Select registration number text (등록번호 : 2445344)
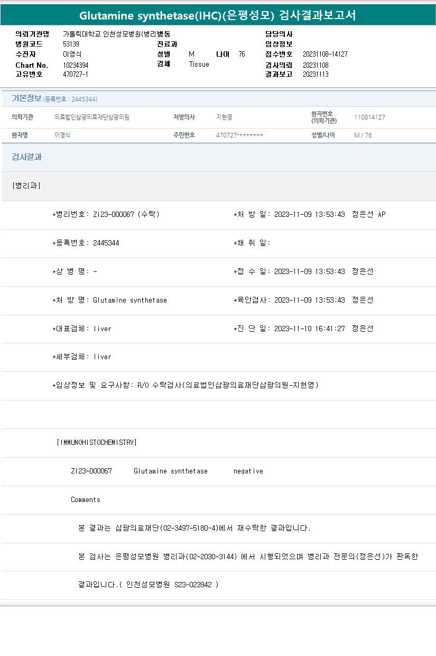This screenshot has width=436, height=656. point(70,99)
